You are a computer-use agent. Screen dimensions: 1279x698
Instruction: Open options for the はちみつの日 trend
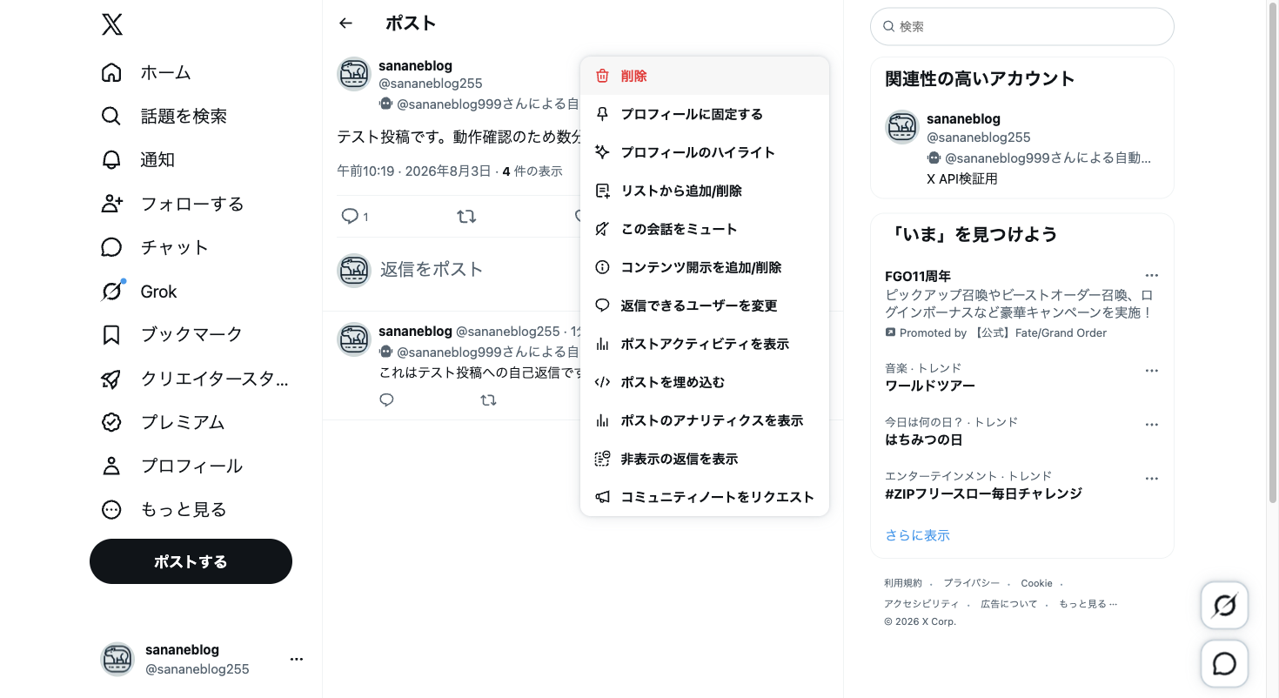tap(1152, 425)
